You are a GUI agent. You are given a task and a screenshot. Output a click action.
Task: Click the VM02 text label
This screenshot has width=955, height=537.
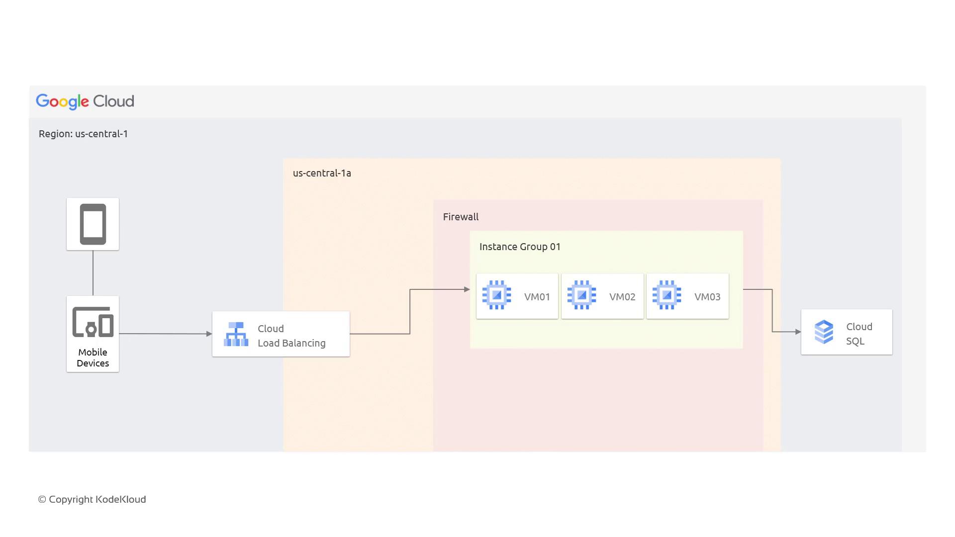[622, 297]
